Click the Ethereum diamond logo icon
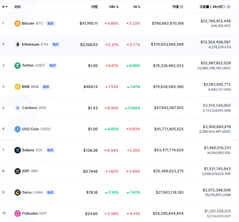The height and width of the screenshot is (222, 239). pos(18,44)
